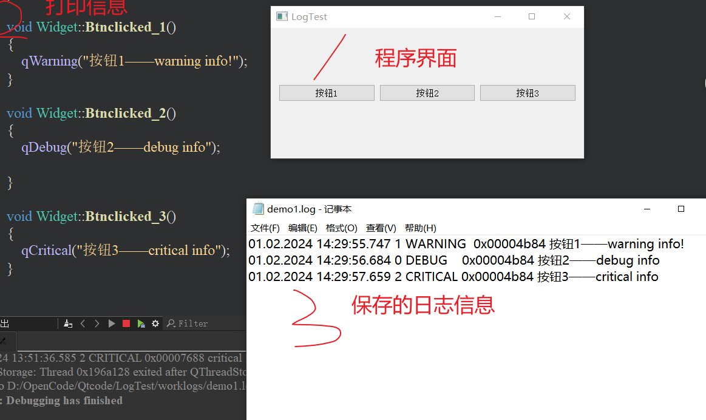Viewport: 706px width, 420px height.
Task: Minimize the demo1.log Notepad window
Action: (x=647, y=209)
